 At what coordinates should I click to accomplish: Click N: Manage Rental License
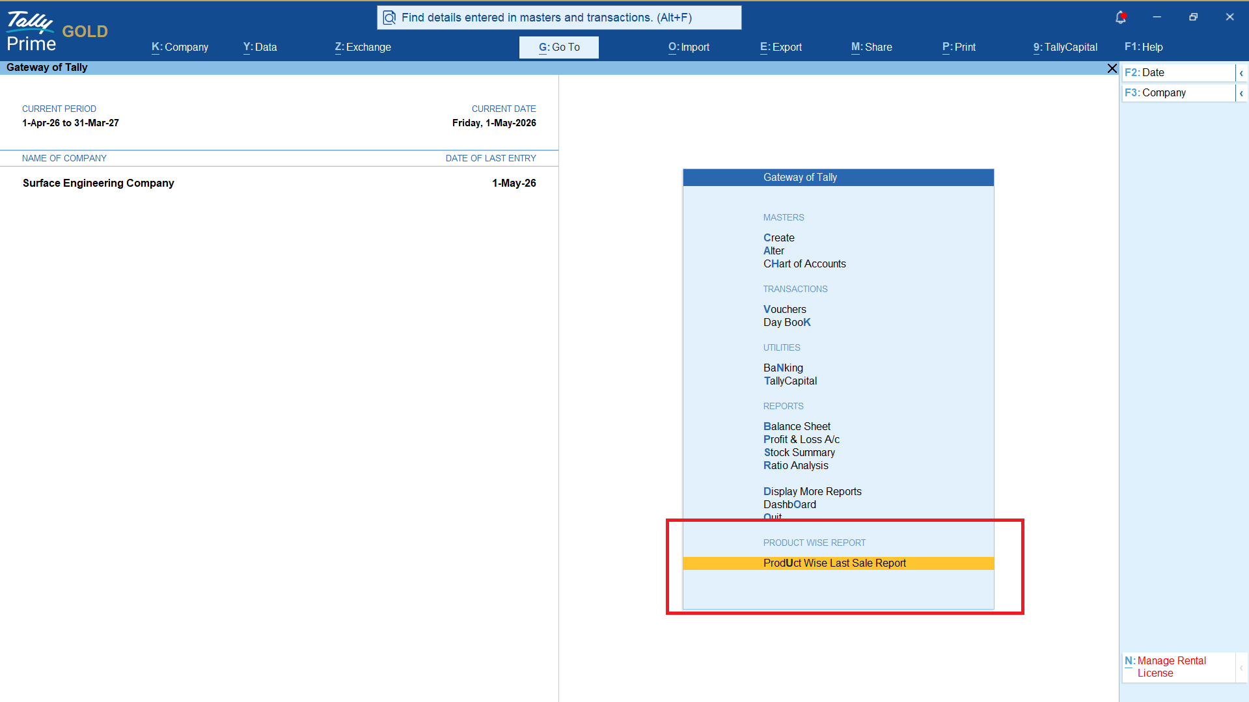(x=1178, y=668)
